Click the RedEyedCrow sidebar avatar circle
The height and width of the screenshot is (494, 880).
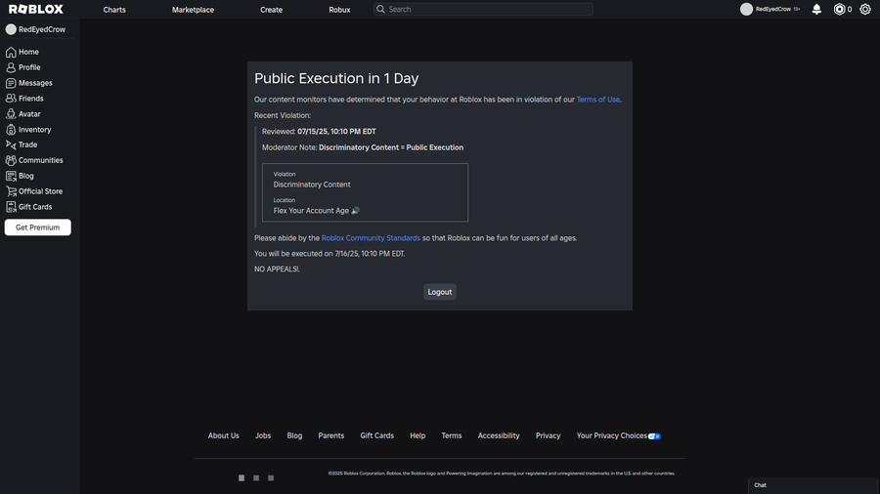(x=11, y=29)
